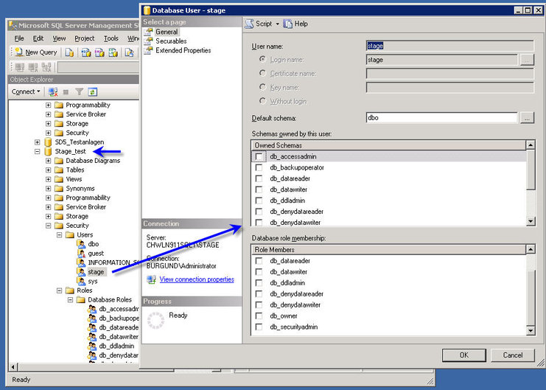Check db_backupoperator in Owned Schemas

pyautogui.click(x=259, y=167)
